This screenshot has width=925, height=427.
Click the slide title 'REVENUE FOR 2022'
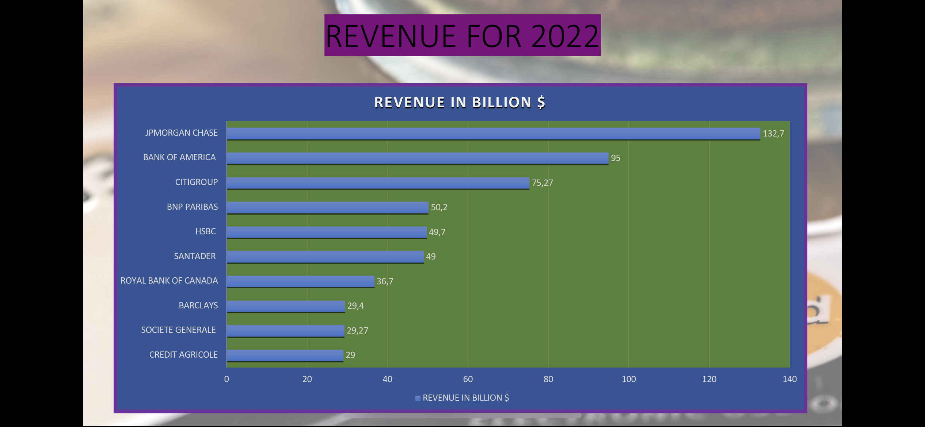(x=462, y=35)
